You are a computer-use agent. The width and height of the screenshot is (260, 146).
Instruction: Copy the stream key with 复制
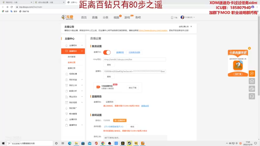tap(109, 77)
